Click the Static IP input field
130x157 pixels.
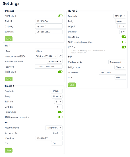click(x=49, y=21)
